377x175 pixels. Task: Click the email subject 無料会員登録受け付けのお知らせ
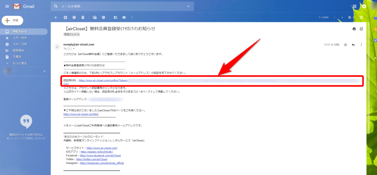tap(123, 29)
